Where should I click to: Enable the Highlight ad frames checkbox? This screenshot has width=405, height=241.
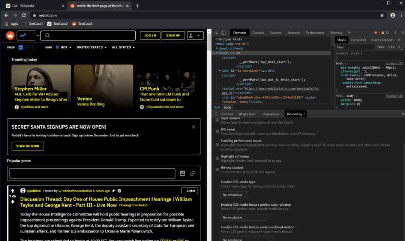point(217,158)
